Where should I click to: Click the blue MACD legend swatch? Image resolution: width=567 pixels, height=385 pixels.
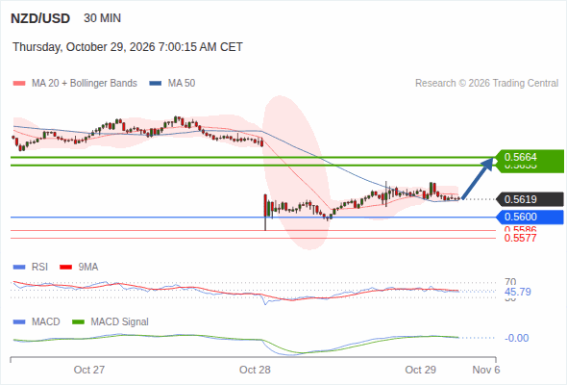pyautogui.click(x=19, y=322)
